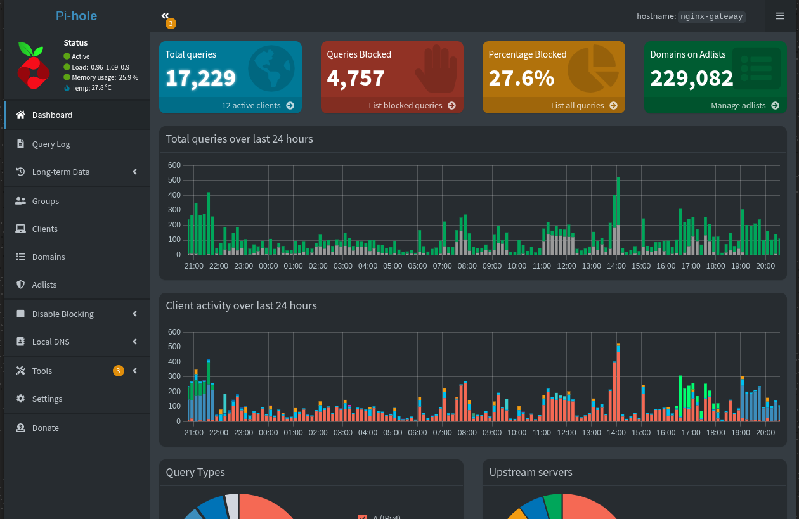Click the Donate icon
The height and width of the screenshot is (519, 799).
click(20, 428)
